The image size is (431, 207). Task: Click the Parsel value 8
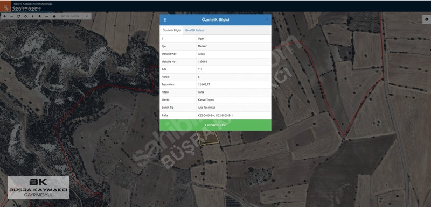coord(199,77)
